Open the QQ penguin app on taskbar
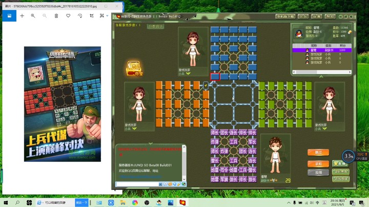 [x=159, y=202]
